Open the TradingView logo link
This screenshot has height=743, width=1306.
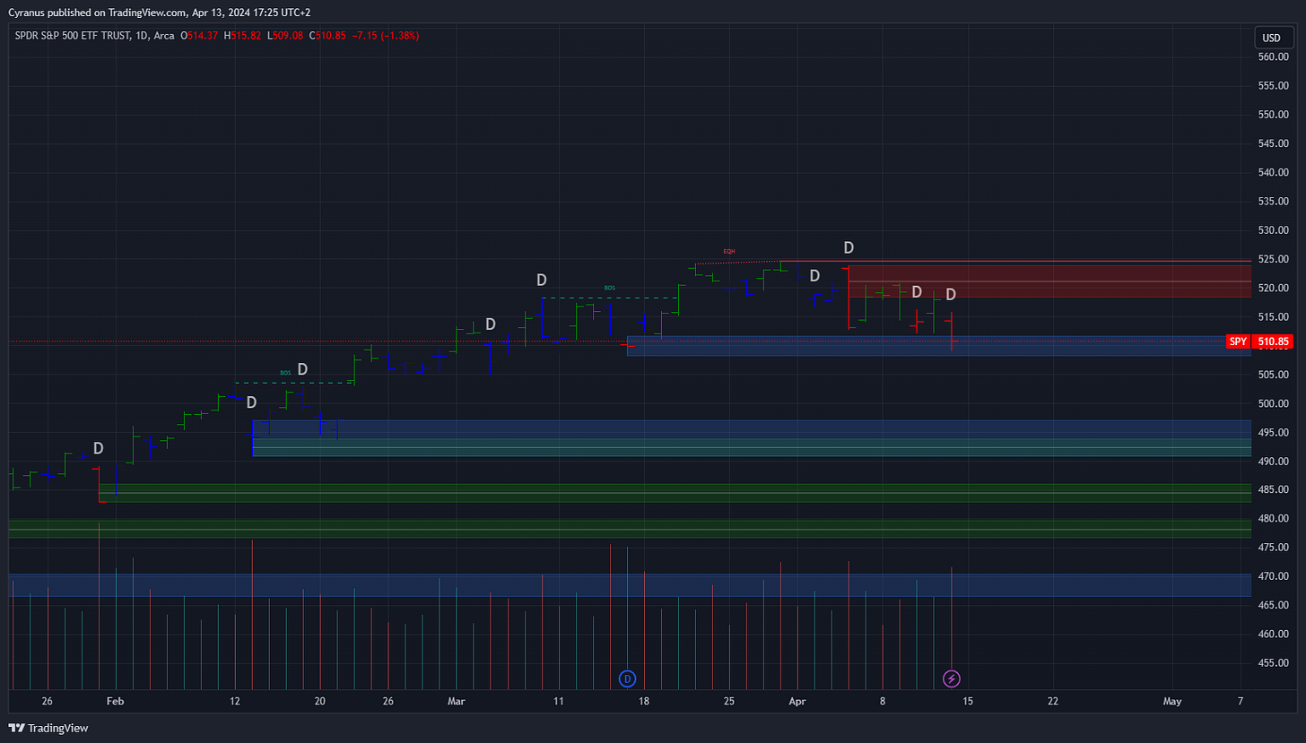click(x=48, y=728)
